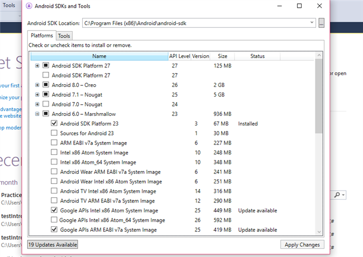Toggle the Android 6.0 – Marshmallow checkbox
The height and width of the screenshot is (257, 363).
(46, 114)
